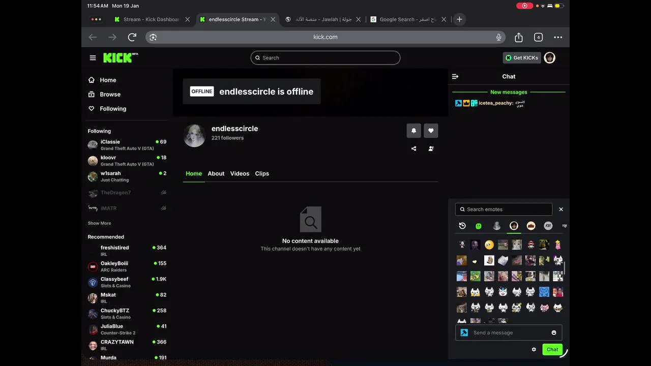Open the browser share sheet
Image resolution: width=651 pixels, height=366 pixels.
(x=519, y=37)
